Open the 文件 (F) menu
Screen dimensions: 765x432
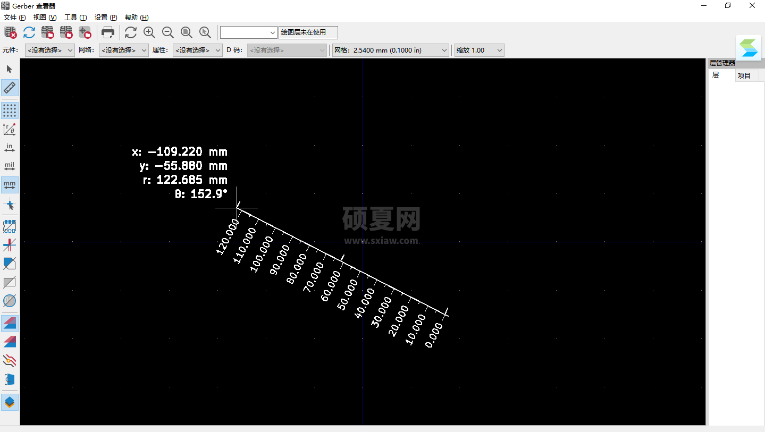point(14,18)
